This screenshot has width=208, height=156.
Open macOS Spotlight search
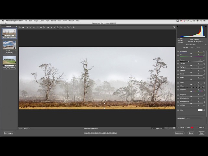[201, 21]
